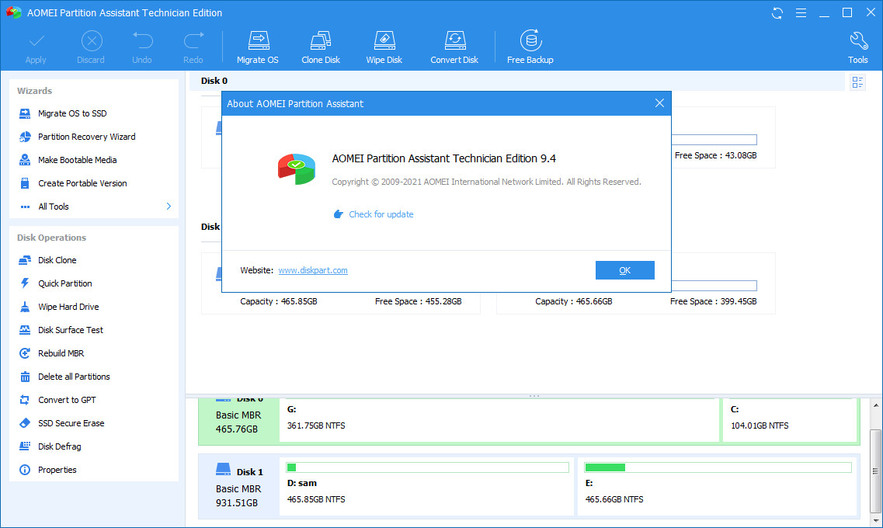Click the E: partition usage bar
This screenshot has height=528, width=883.
pos(718,467)
